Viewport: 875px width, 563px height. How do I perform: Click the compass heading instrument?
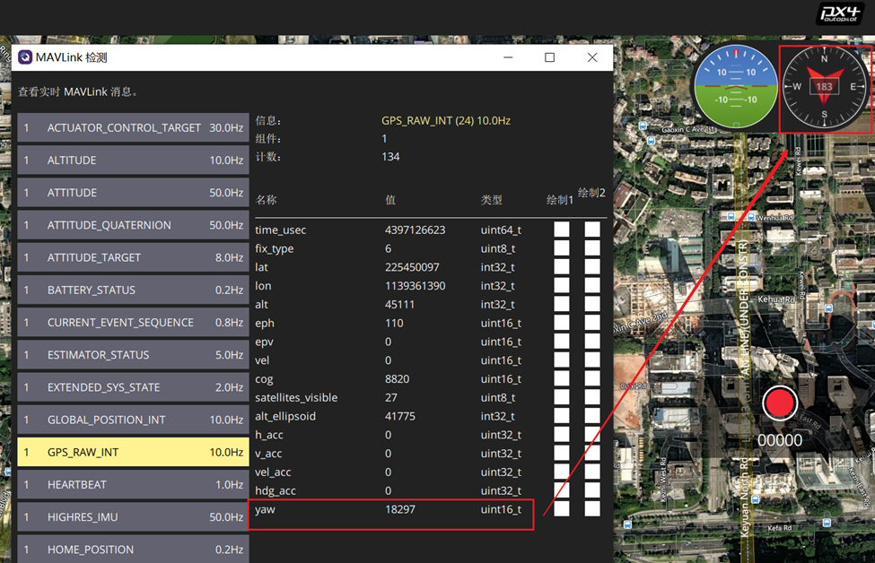pyautogui.click(x=824, y=87)
